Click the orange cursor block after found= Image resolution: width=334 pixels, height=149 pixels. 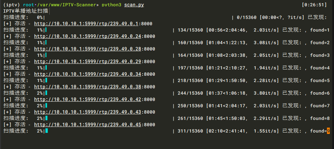pos(328,131)
